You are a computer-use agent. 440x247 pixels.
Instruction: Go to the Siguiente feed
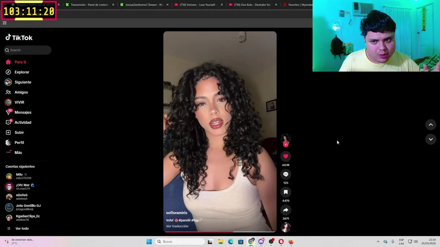(x=18, y=82)
